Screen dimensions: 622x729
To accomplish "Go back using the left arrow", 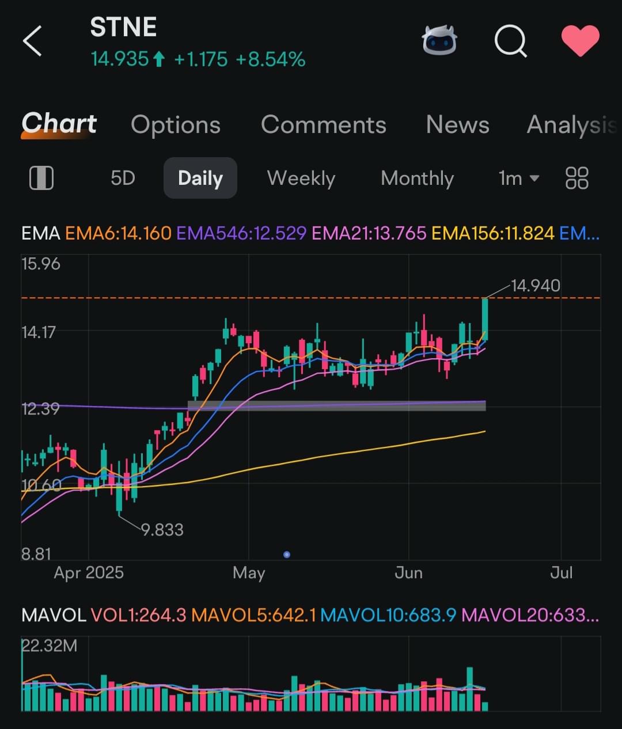I will [x=32, y=41].
